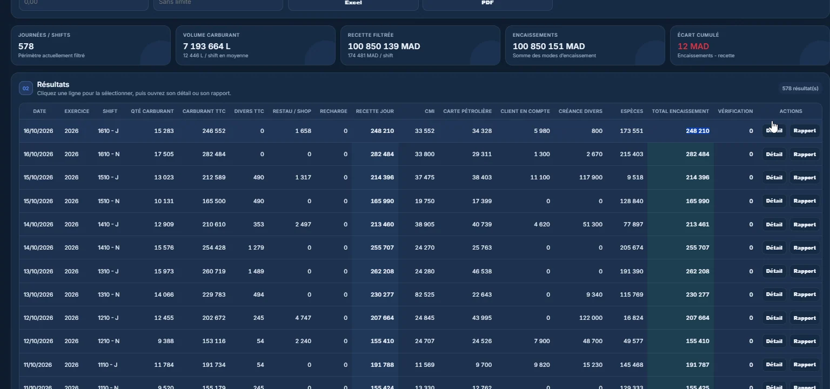Open Rapport for the 1410 - N shift
Screen dimensions: 830x389
805,248
